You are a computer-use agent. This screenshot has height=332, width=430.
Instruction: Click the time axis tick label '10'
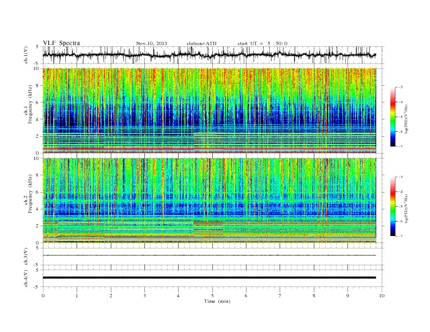[382, 296]
